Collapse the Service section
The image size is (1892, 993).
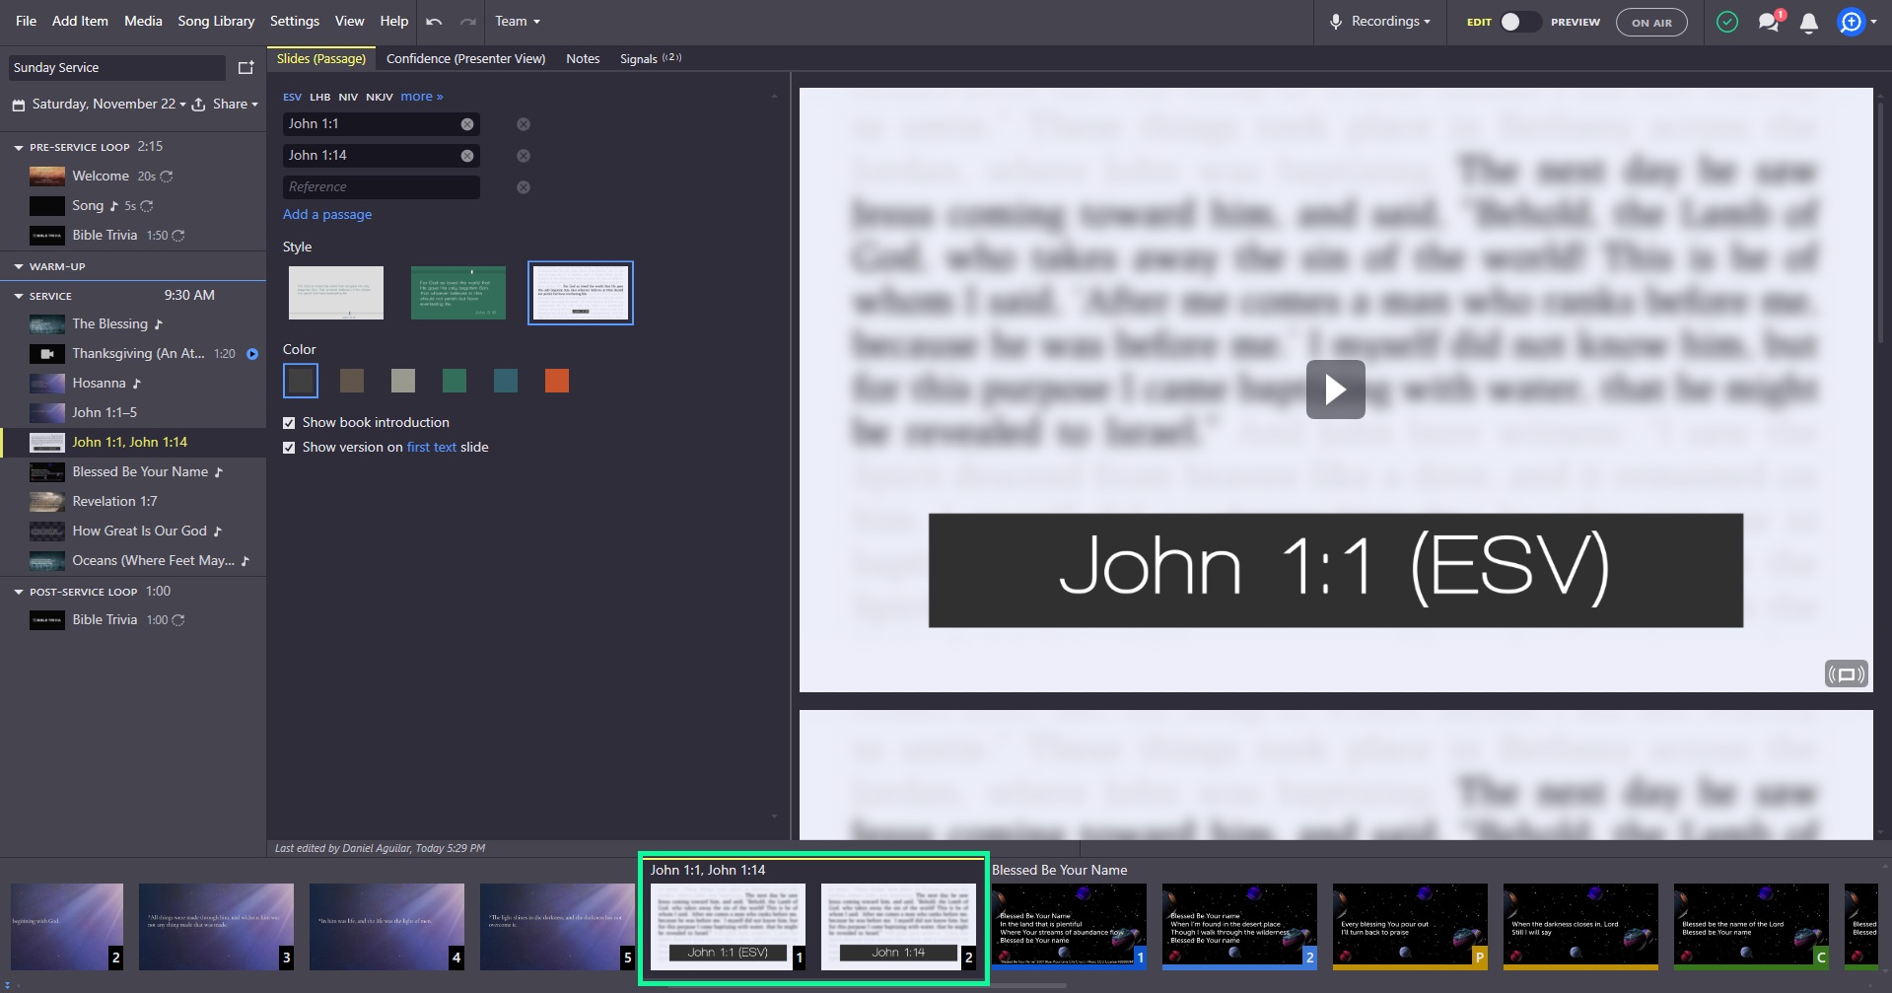pos(18,297)
